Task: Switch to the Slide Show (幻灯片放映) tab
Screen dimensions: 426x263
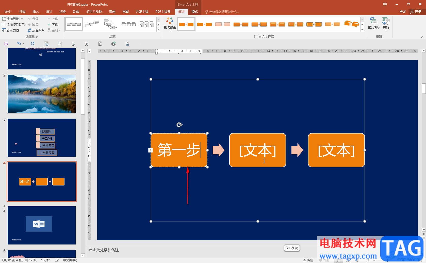Action: point(94,12)
